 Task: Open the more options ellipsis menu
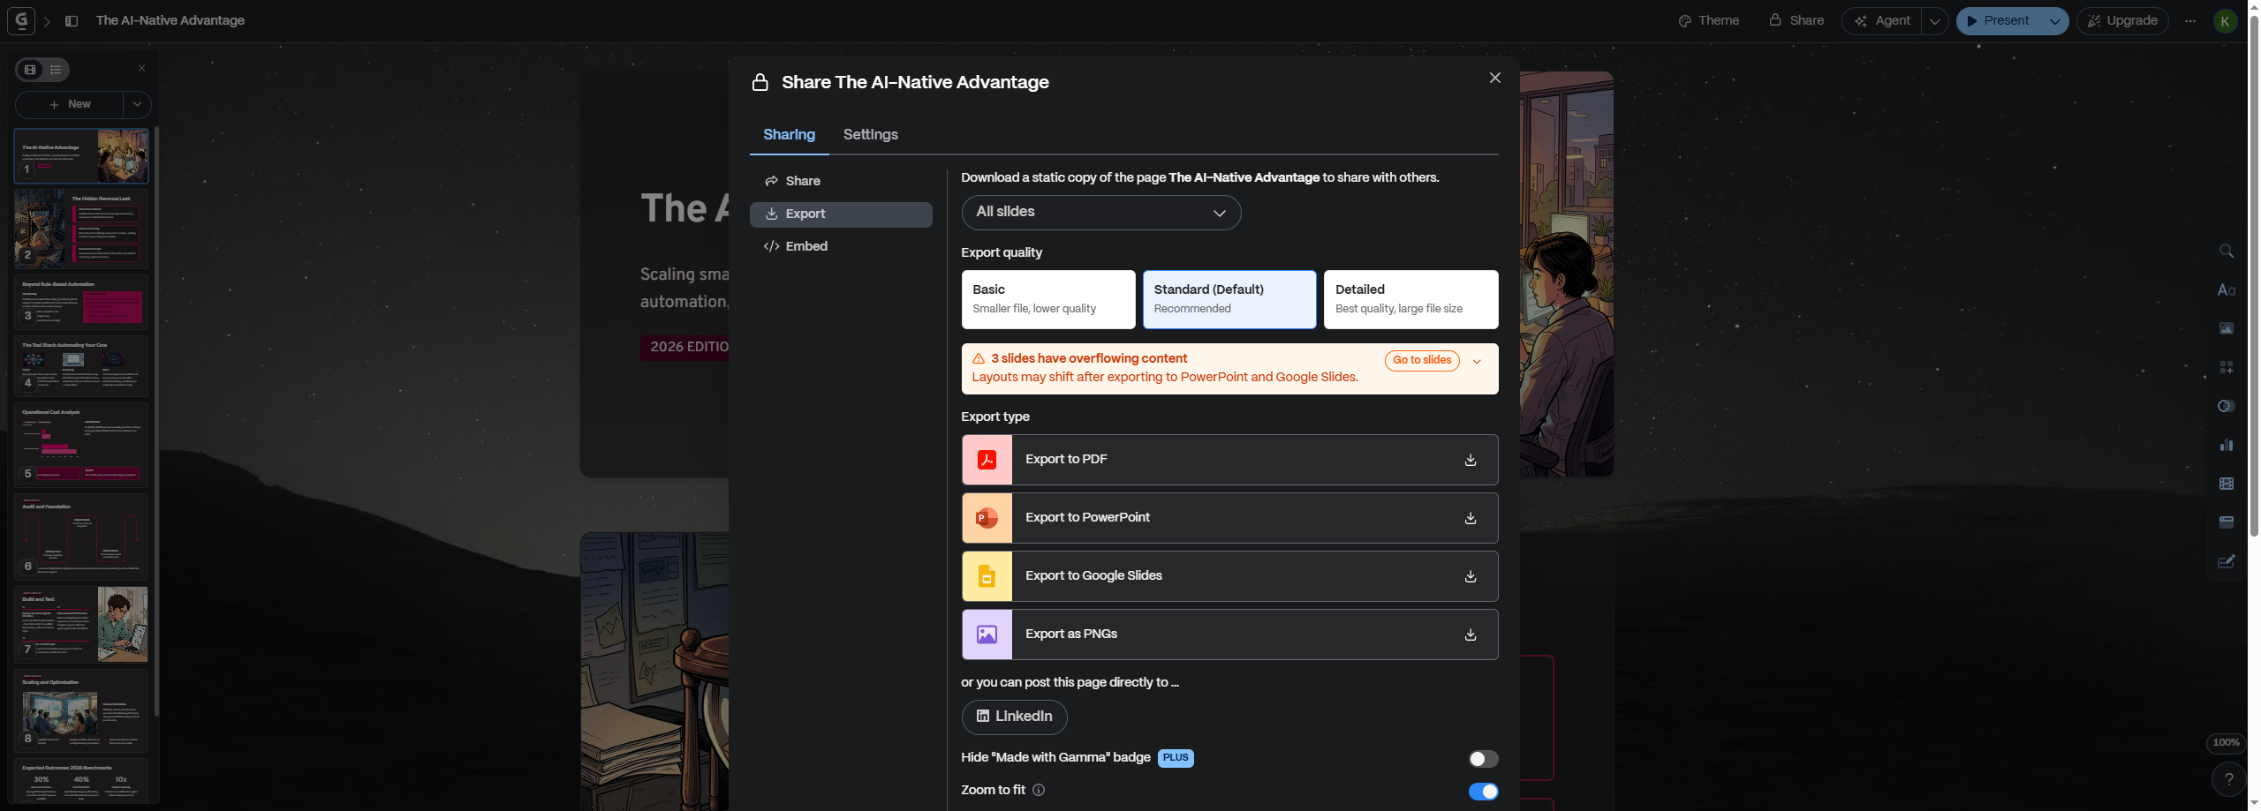[x=2190, y=20]
